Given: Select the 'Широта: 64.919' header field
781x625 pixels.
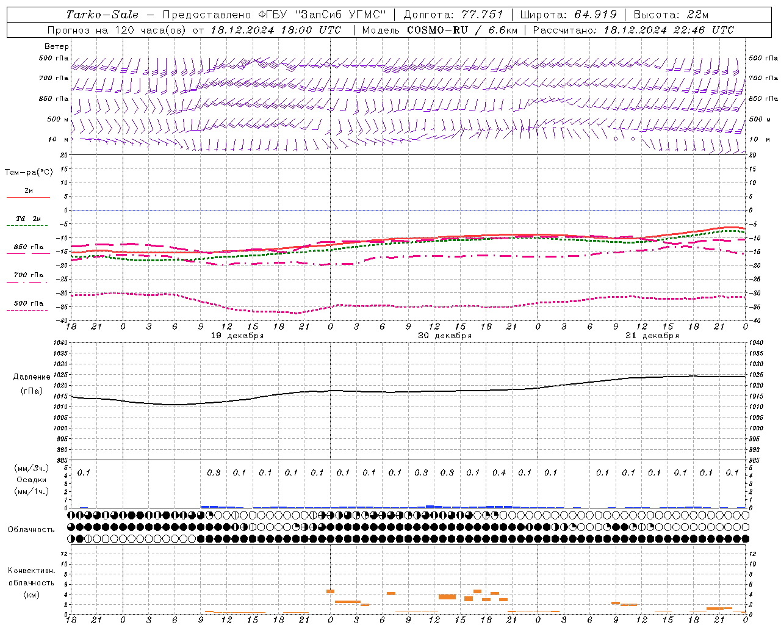Looking at the screenshot, I should pos(569,15).
